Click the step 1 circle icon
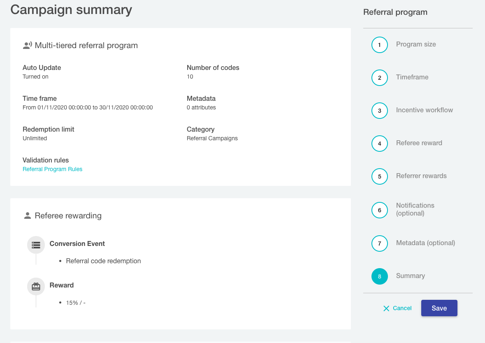The height and width of the screenshot is (343, 485). click(380, 45)
